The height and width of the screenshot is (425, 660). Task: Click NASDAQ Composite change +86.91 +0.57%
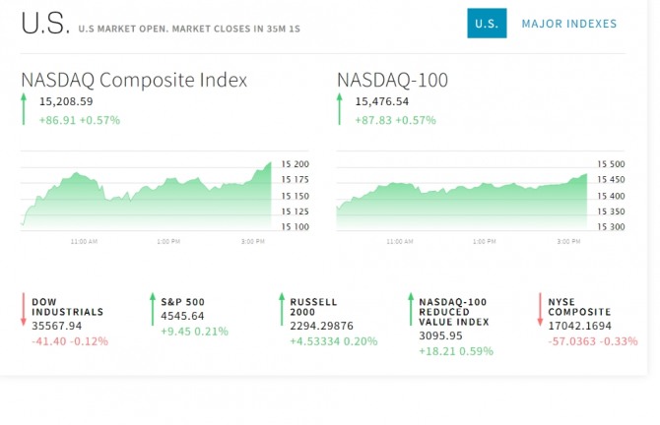point(80,120)
